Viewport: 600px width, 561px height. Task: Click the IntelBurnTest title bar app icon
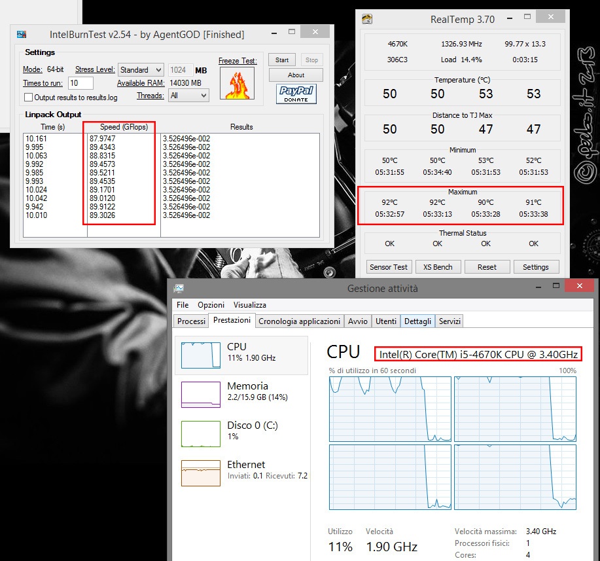22,35
